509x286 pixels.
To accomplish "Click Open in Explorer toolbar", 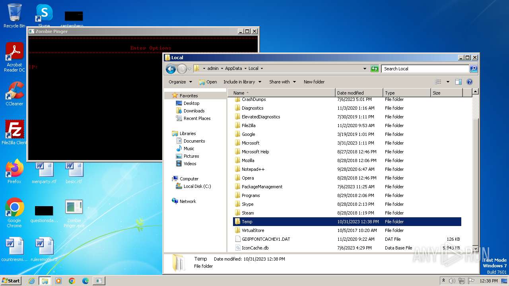I will [x=208, y=82].
